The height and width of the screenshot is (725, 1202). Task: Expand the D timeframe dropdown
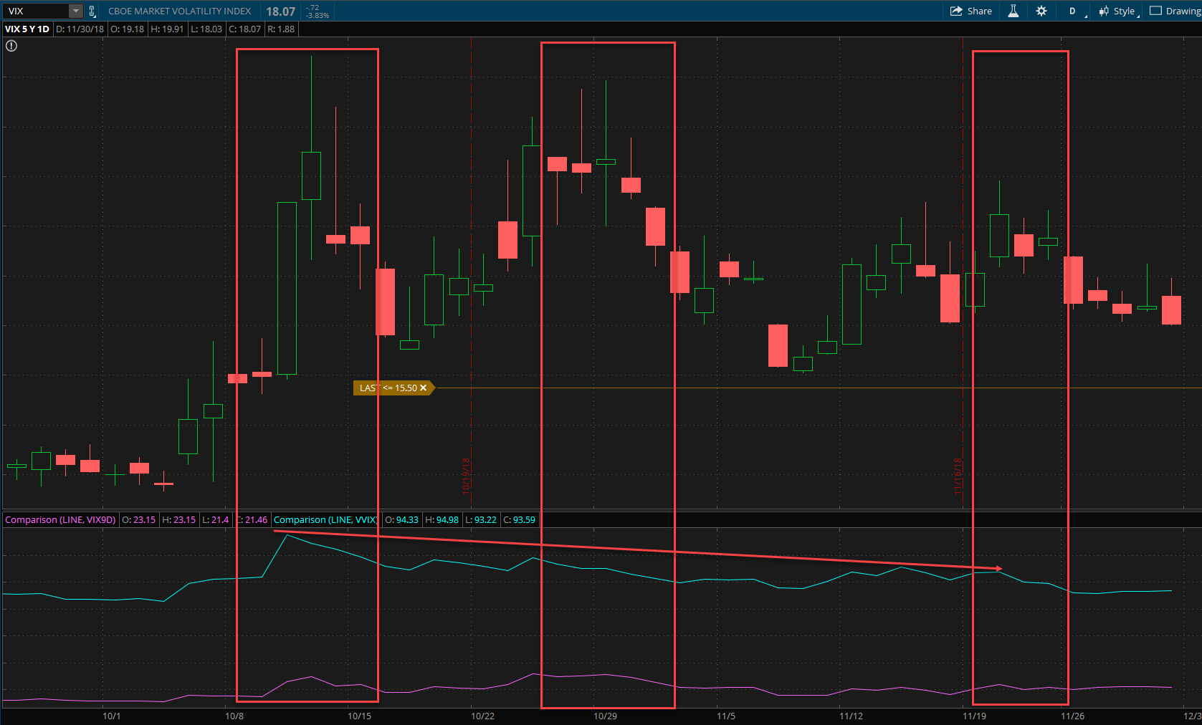pos(1074,11)
